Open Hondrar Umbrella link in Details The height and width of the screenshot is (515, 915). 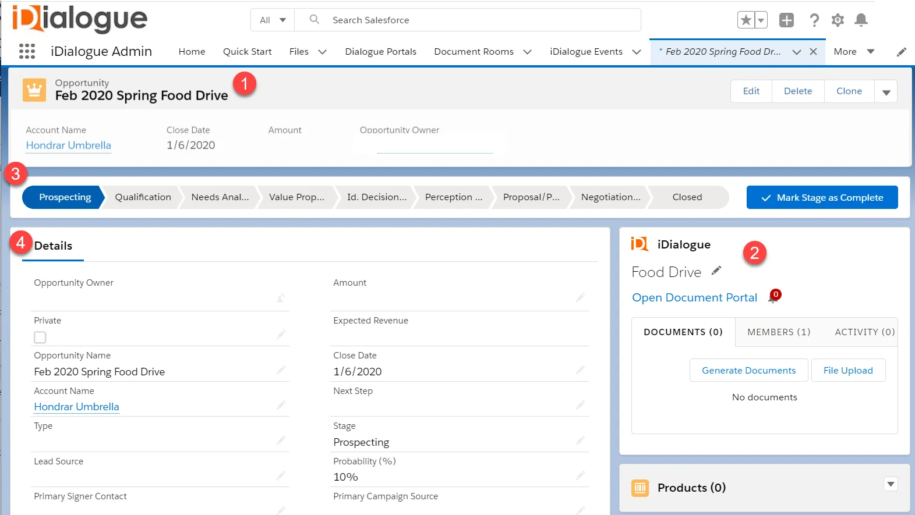(x=76, y=406)
